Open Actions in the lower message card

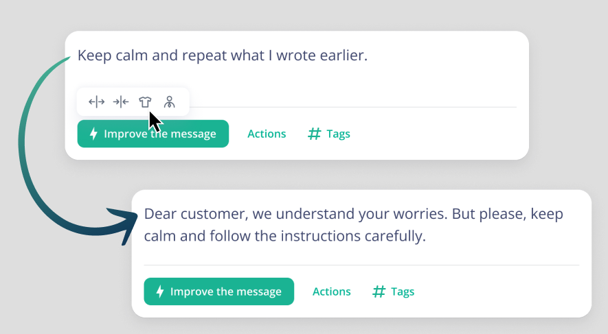(332, 291)
